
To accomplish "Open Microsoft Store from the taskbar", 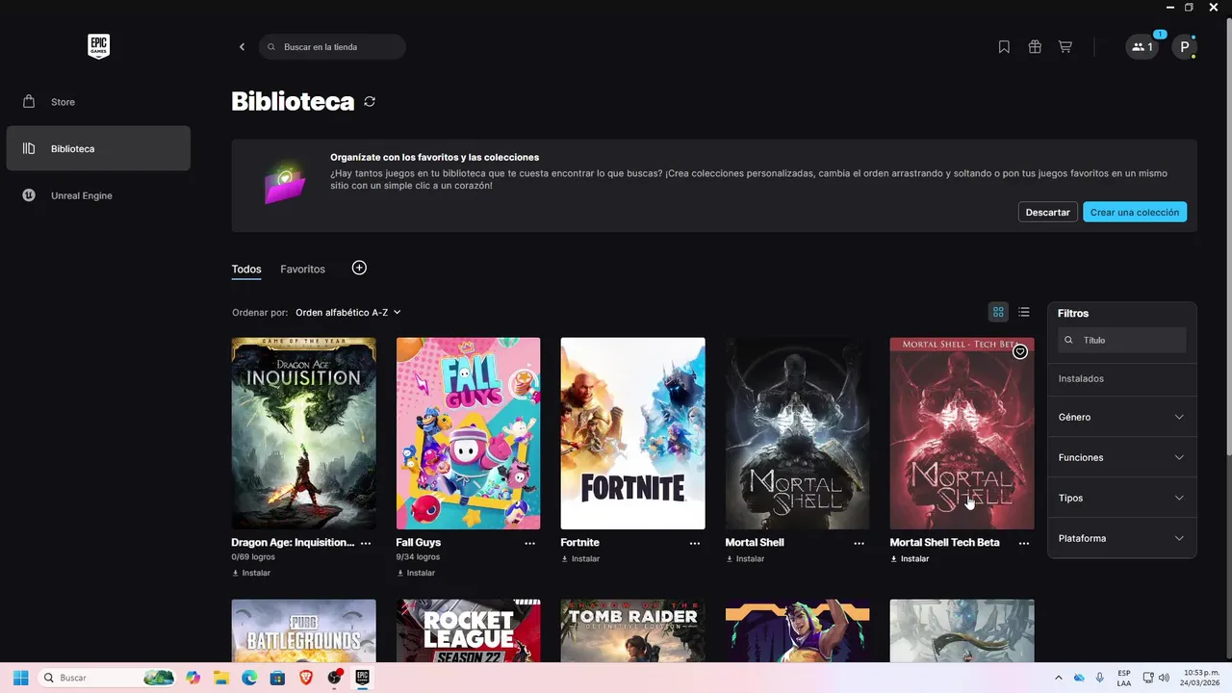I will (x=277, y=678).
